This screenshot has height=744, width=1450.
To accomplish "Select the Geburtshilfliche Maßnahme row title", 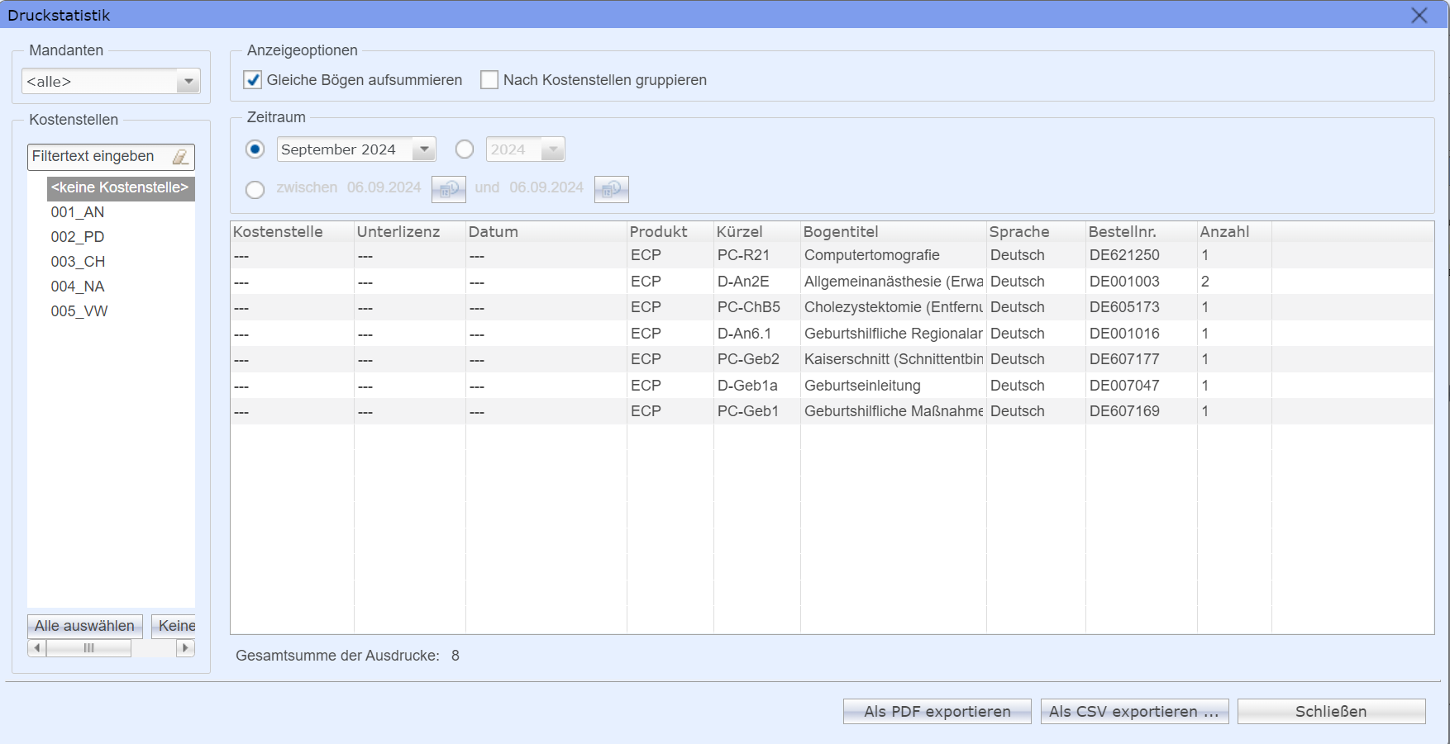I will 894,412.
